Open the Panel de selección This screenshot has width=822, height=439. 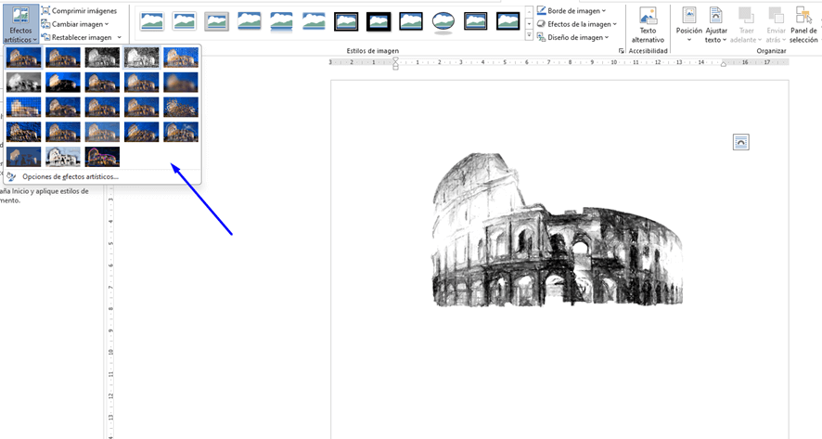tap(803, 25)
